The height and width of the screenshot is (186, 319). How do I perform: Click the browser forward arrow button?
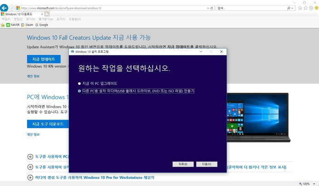(12, 8)
